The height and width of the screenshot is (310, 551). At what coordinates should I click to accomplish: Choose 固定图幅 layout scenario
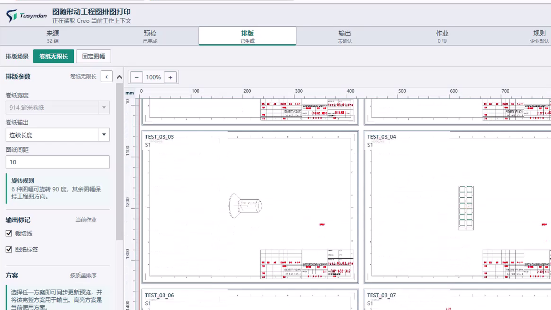point(94,56)
